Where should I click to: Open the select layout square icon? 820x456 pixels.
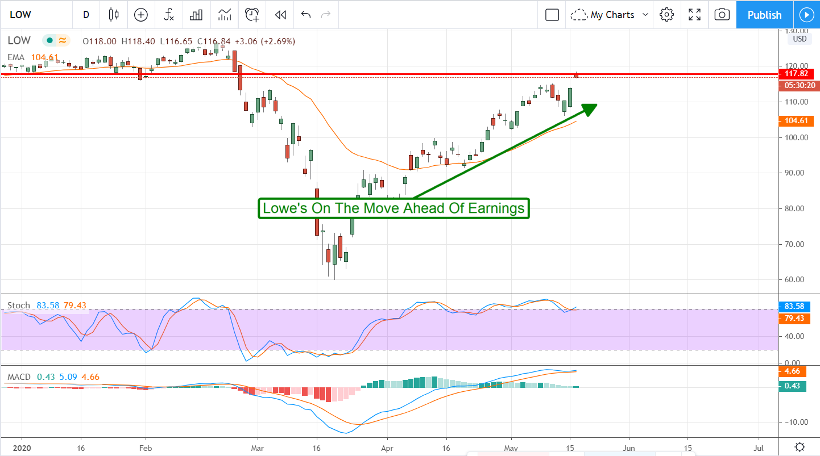point(552,15)
